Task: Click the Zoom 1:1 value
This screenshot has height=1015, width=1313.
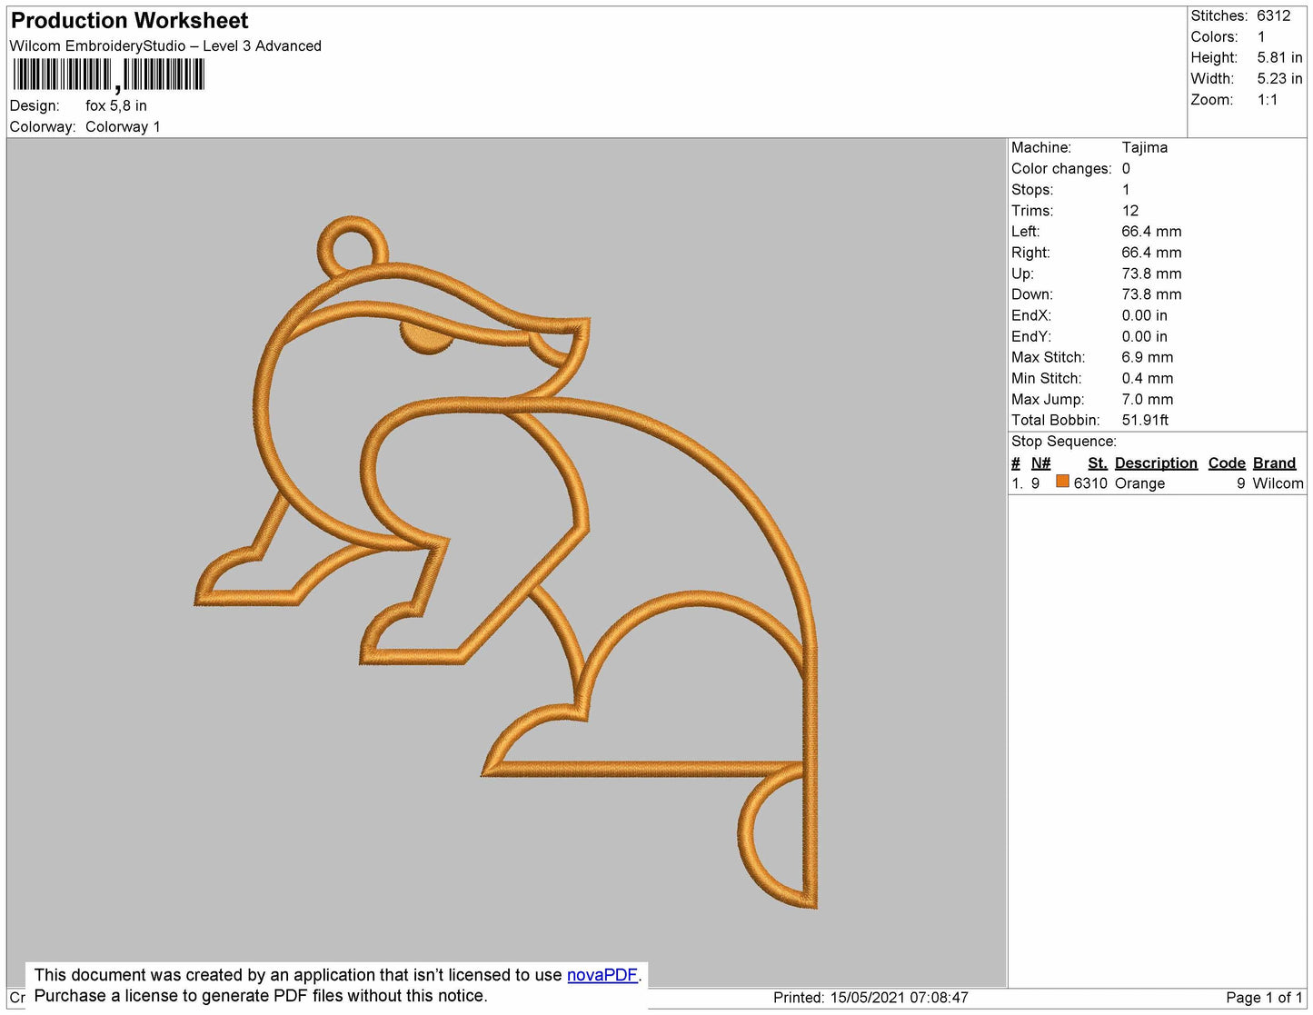Action: [1267, 100]
